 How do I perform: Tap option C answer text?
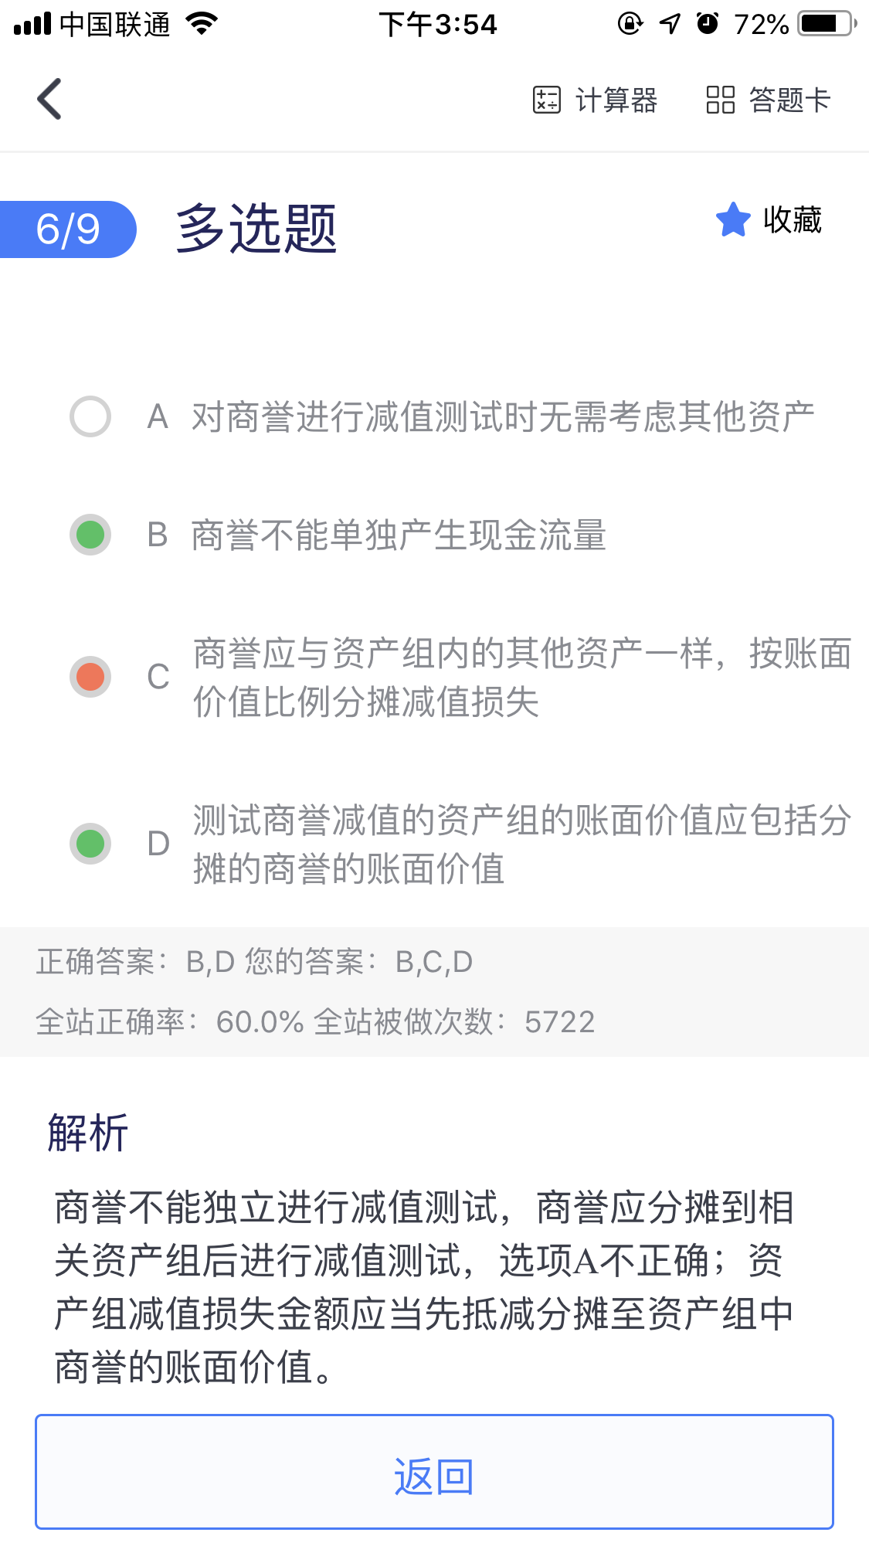(521, 678)
